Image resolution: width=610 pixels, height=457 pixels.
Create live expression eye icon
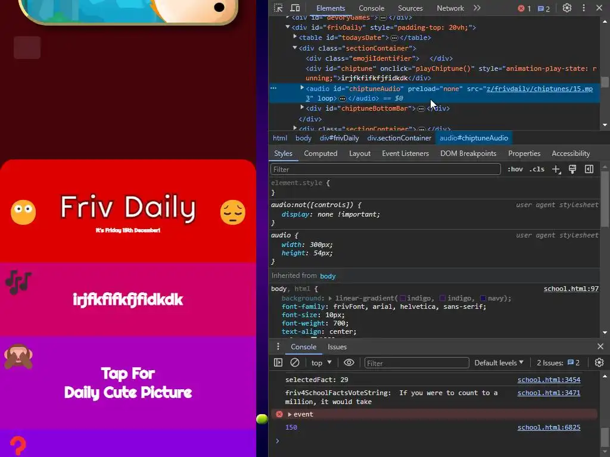(x=349, y=362)
